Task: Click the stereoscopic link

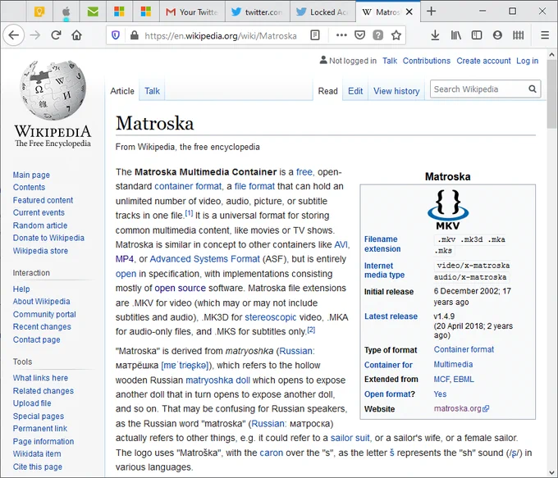Action: [271, 317]
